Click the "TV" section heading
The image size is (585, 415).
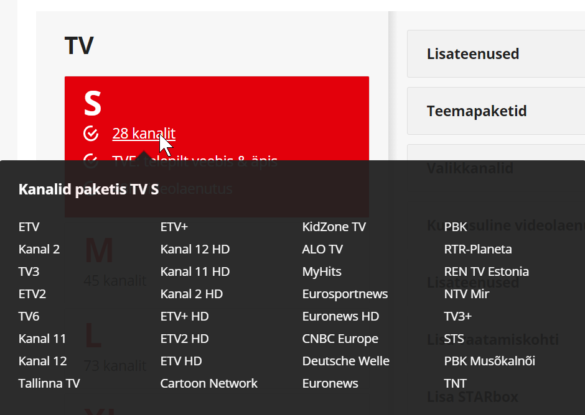[79, 46]
